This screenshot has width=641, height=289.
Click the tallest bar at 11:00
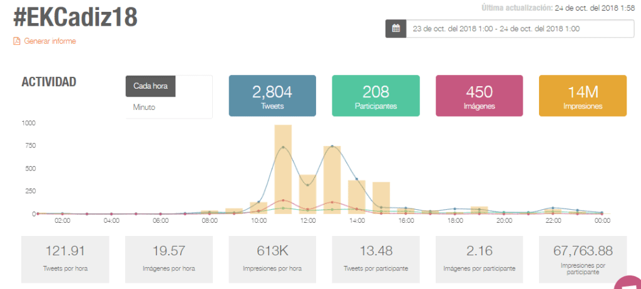(x=283, y=169)
